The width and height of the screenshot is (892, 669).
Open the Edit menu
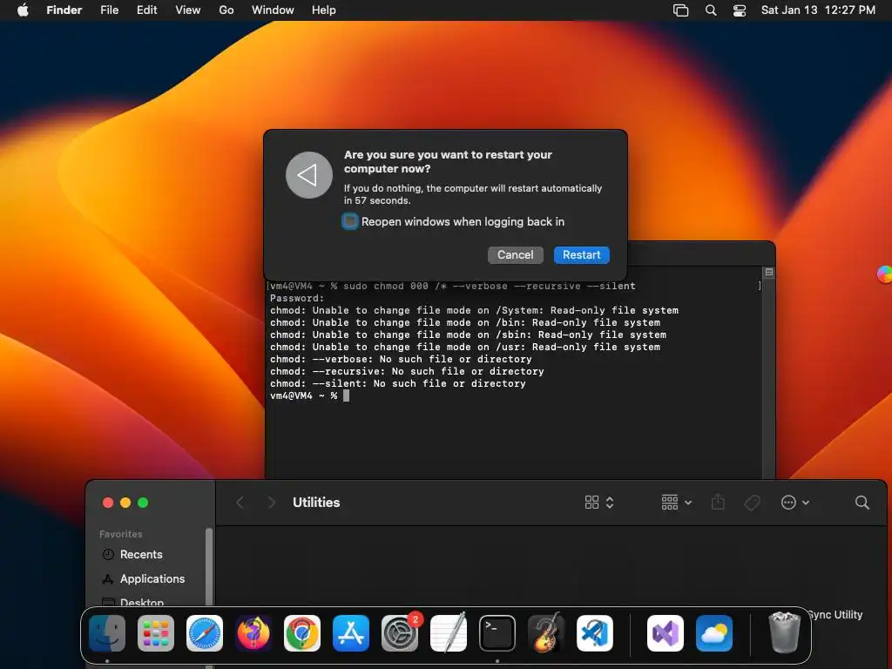tap(146, 10)
